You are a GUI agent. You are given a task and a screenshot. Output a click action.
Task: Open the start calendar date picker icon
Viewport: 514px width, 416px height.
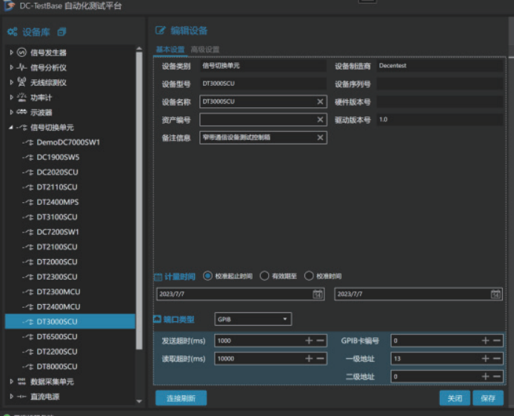coord(318,294)
